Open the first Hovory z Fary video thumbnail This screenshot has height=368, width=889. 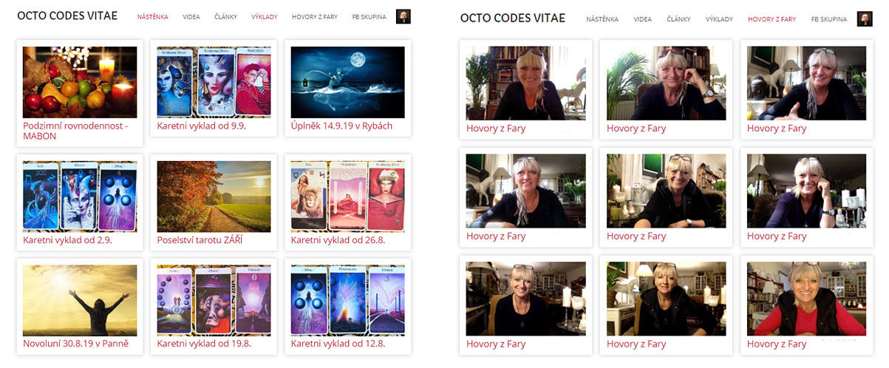(525, 83)
